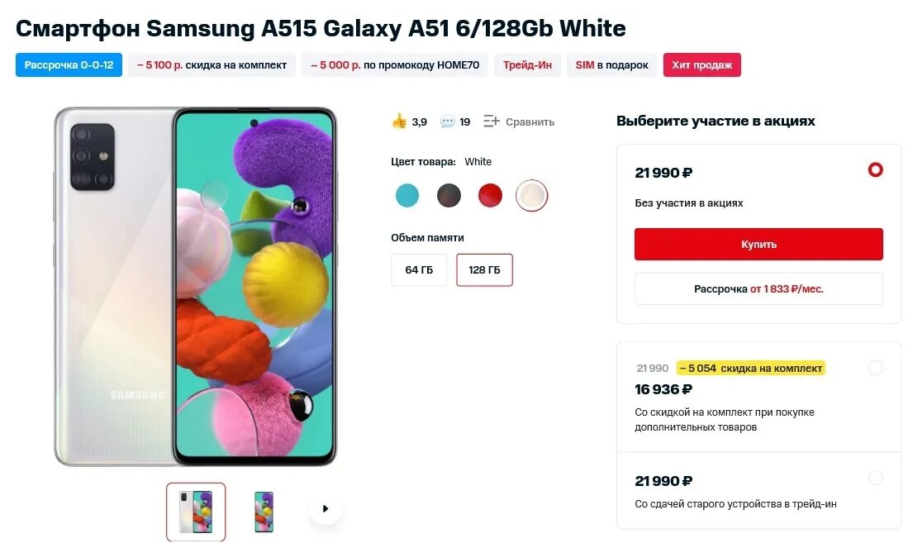Open the reviews comment bubble icon
This screenshot has width=908, height=543.
(x=448, y=121)
